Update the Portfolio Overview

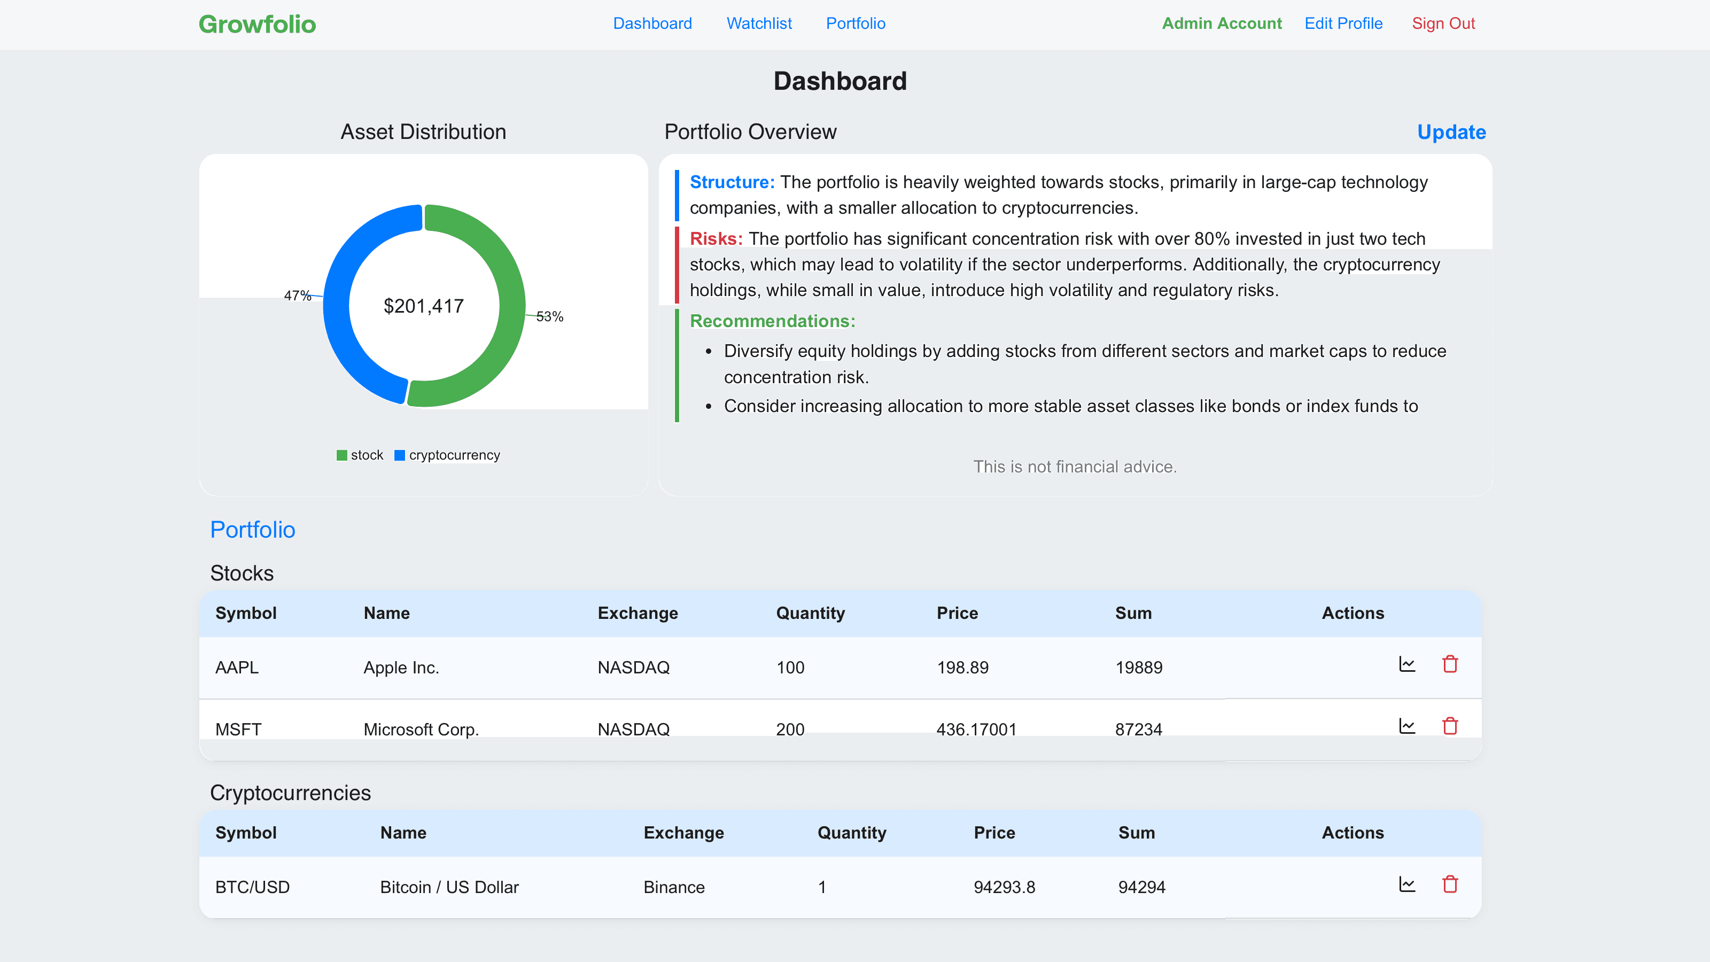tap(1451, 132)
